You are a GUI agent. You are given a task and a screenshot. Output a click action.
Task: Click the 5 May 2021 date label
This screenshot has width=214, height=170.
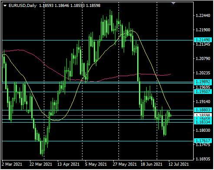(96, 164)
